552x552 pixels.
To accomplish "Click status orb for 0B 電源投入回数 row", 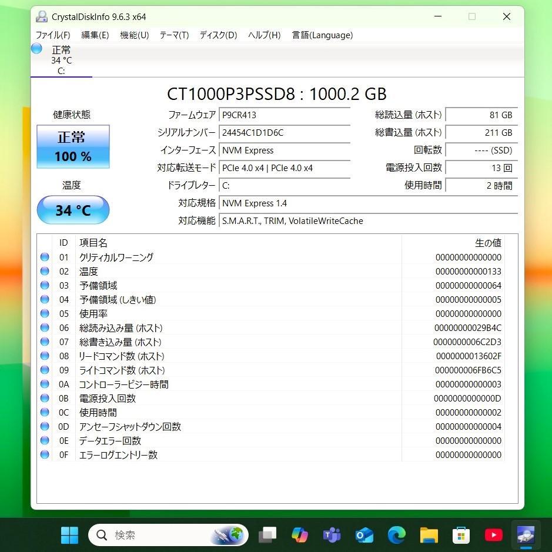I will tap(45, 398).
